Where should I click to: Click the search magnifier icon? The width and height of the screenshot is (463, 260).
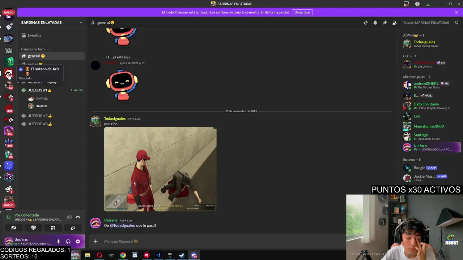pyautogui.click(x=457, y=22)
